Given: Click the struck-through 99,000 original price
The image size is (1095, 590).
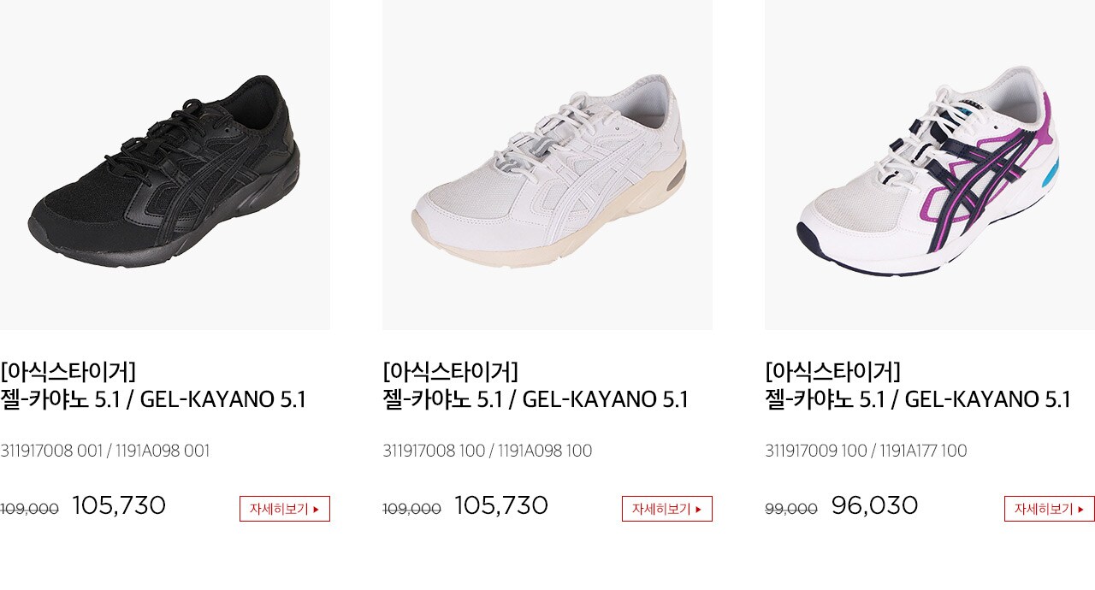Looking at the screenshot, I should pyautogui.click(x=791, y=509).
